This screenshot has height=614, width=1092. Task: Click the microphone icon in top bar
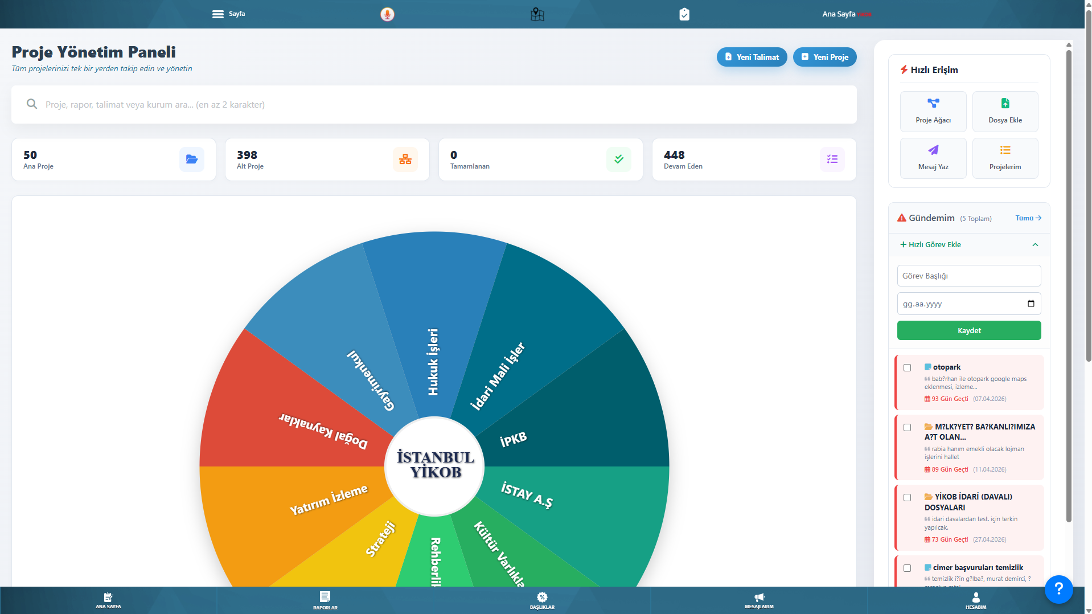(x=387, y=14)
